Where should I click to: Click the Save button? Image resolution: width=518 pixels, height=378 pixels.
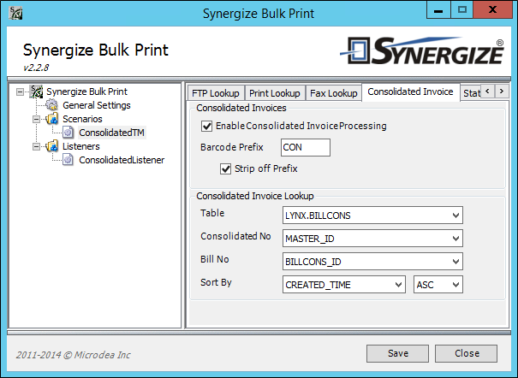click(398, 353)
